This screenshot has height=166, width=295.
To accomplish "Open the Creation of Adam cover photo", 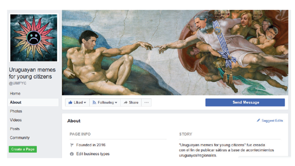I will [x=175, y=53].
